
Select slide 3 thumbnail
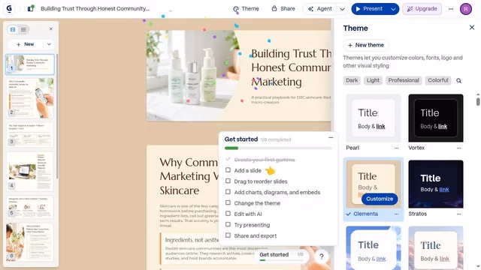click(x=30, y=135)
